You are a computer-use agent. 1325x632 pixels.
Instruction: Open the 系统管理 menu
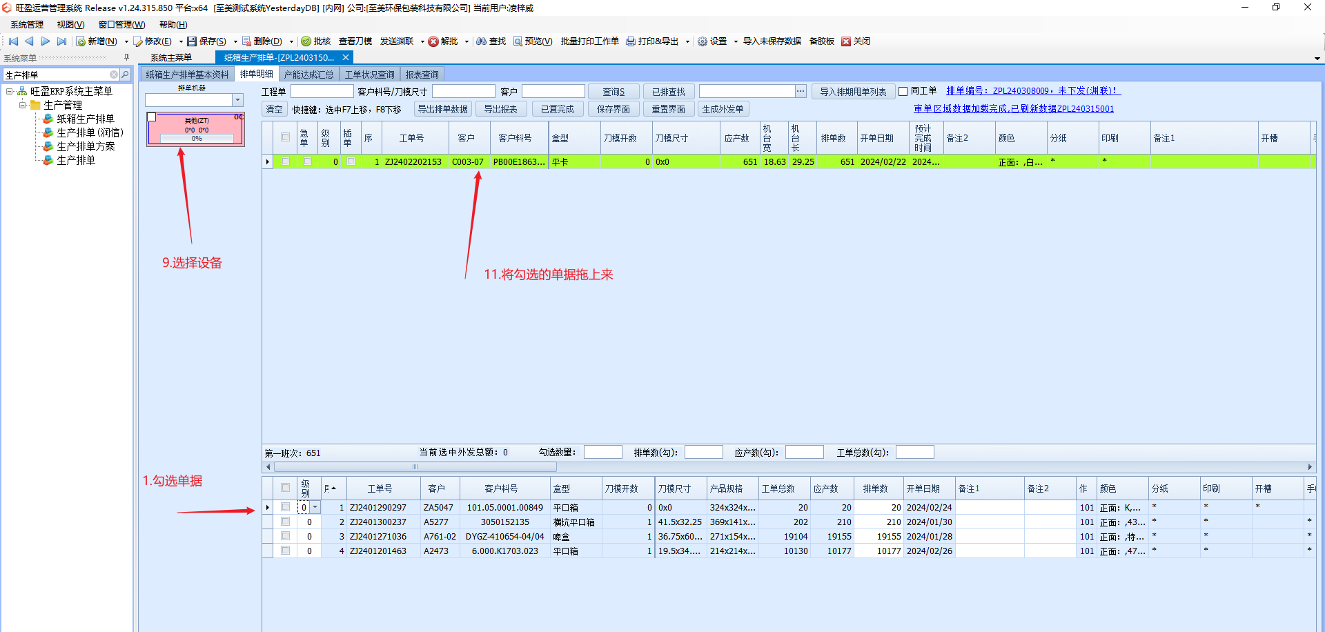(x=27, y=25)
